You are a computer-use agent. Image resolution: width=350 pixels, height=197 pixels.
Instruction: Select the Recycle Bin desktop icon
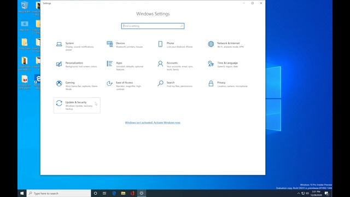point(25,7)
